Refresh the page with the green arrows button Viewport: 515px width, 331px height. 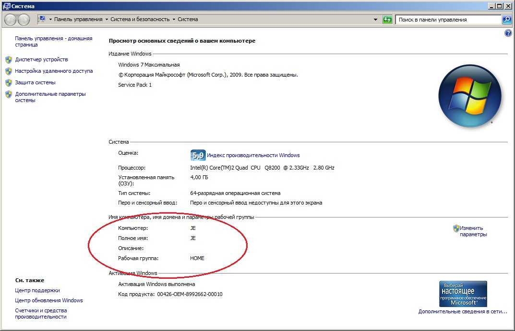coord(387,20)
